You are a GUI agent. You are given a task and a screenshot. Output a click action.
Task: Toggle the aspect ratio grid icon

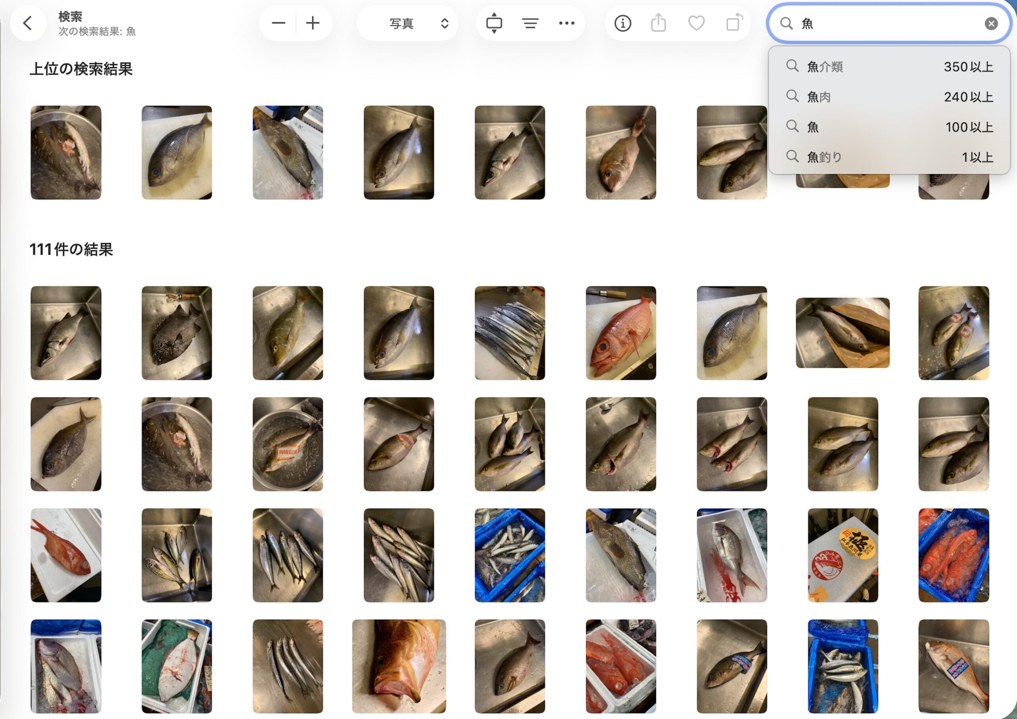pyautogui.click(x=494, y=23)
